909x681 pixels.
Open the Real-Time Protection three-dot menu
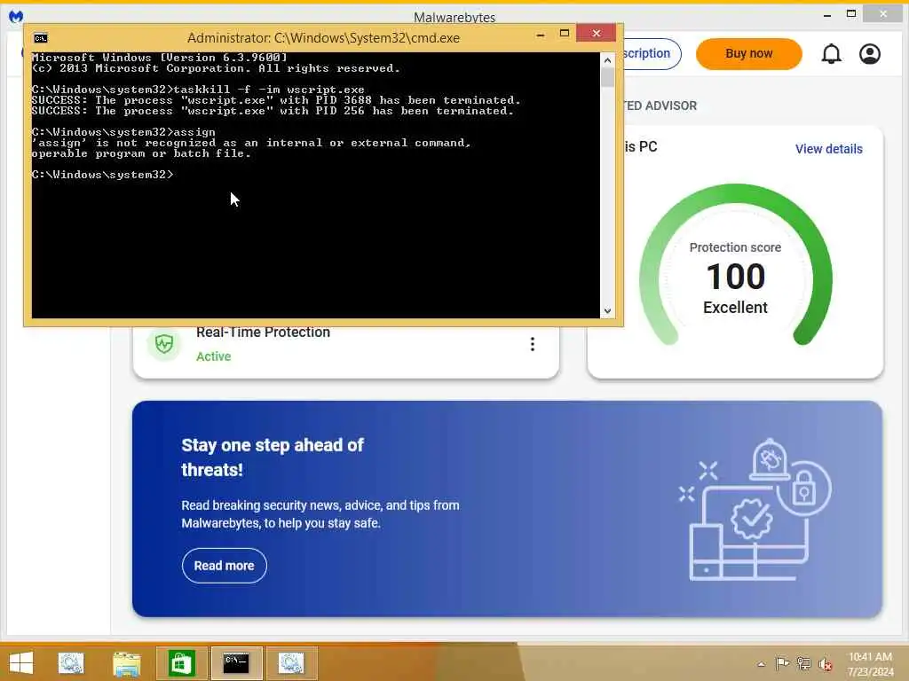(x=533, y=344)
